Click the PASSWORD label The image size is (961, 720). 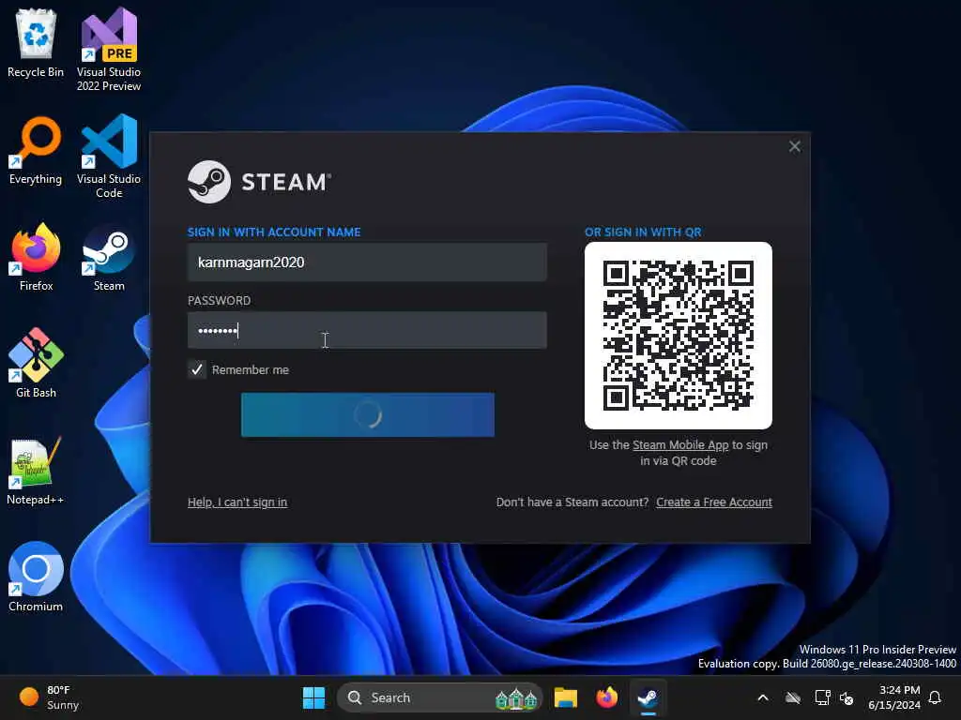pyautogui.click(x=219, y=301)
